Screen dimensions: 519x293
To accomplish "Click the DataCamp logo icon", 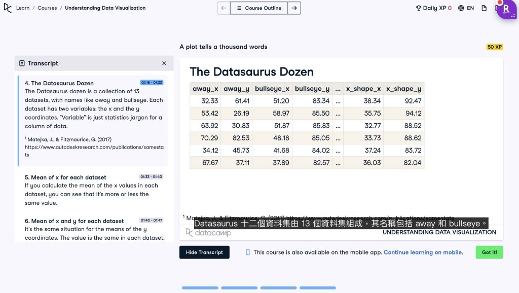I will coord(8,8).
